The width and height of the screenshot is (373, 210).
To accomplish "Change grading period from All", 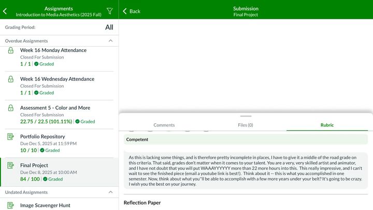I will [x=109, y=27].
